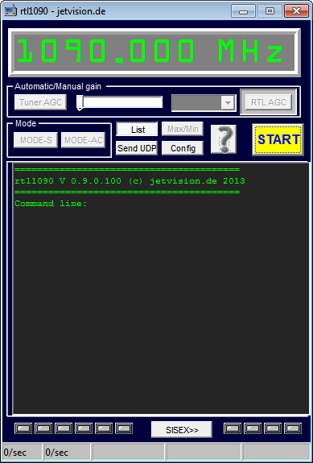Click the manual gain slider track
The width and height of the screenshot is (313, 463).
tap(119, 102)
